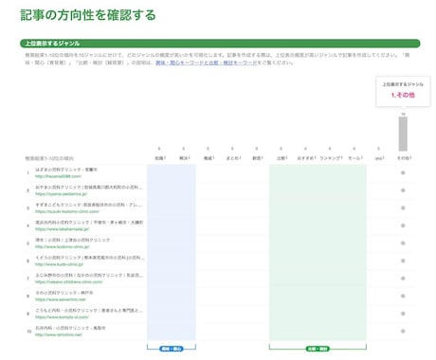Select the まとめ column label
436x360 pixels.
(x=232, y=158)
